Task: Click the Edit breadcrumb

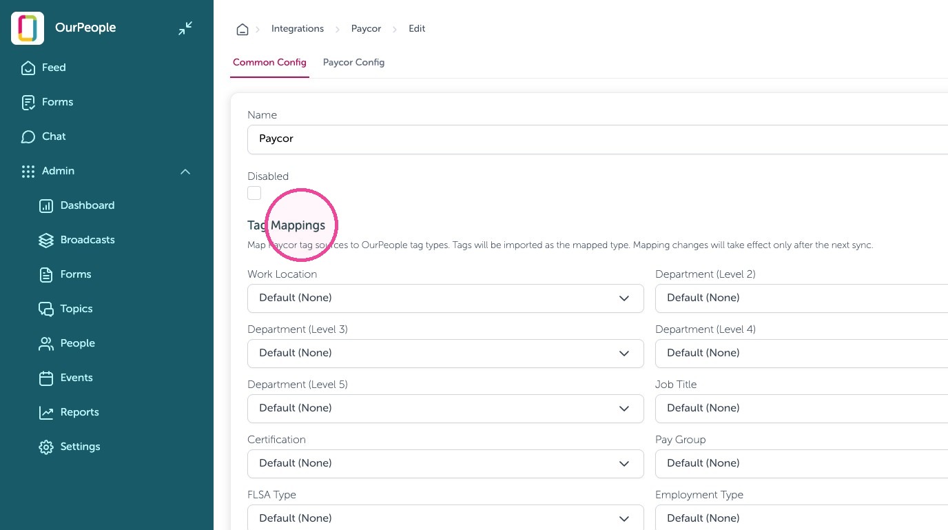Action: pyautogui.click(x=418, y=29)
